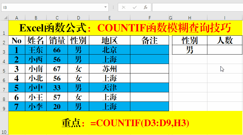The width and height of the screenshot is (243, 135).
Task: Click the sales cell '33'
Action: (57, 88)
